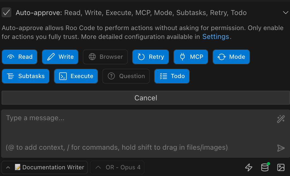Enable the Question auto-approval
This screenshot has height=176, width=290.
tap(126, 76)
